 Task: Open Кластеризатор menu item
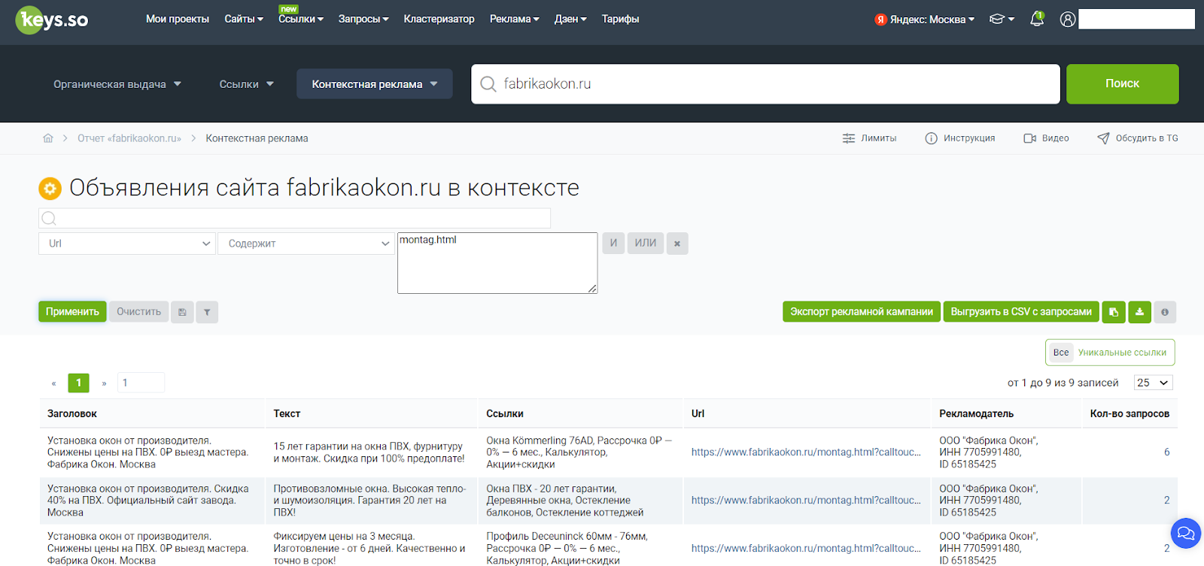click(x=439, y=20)
